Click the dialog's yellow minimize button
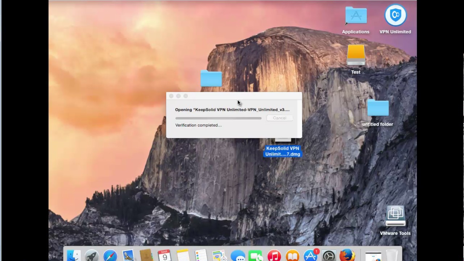464x261 pixels. (x=178, y=96)
